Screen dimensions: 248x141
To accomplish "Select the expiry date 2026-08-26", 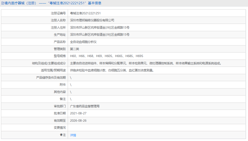I will (x=78, y=121).
